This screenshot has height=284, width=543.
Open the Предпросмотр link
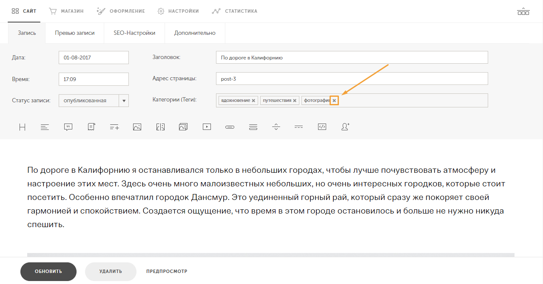pos(167,272)
